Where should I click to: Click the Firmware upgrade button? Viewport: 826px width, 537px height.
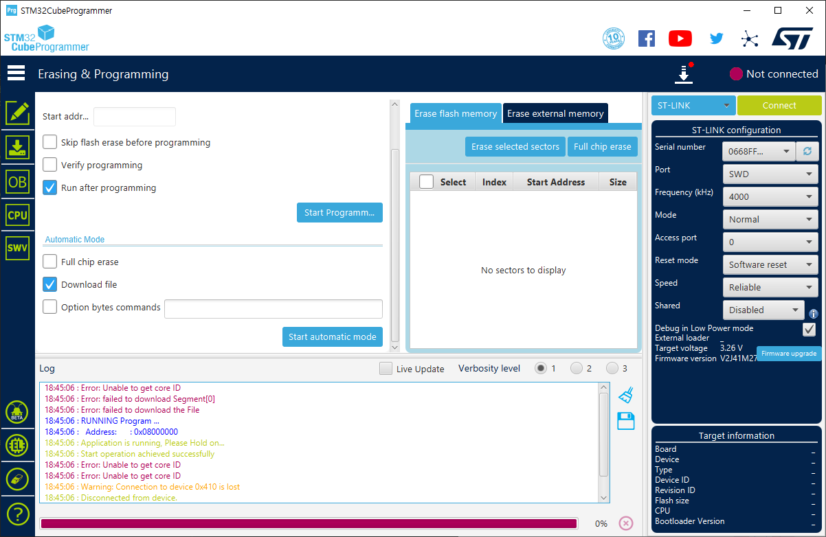pyautogui.click(x=789, y=354)
